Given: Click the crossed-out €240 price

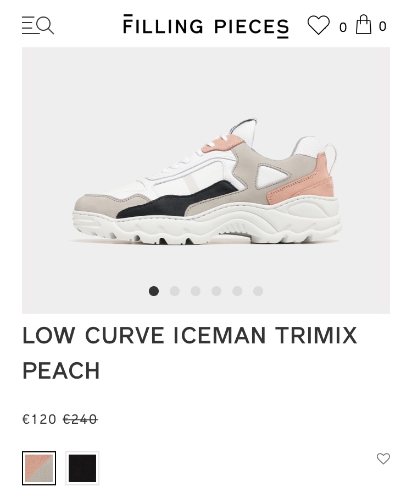Looking at the screenshot, I should click(80, 419).
